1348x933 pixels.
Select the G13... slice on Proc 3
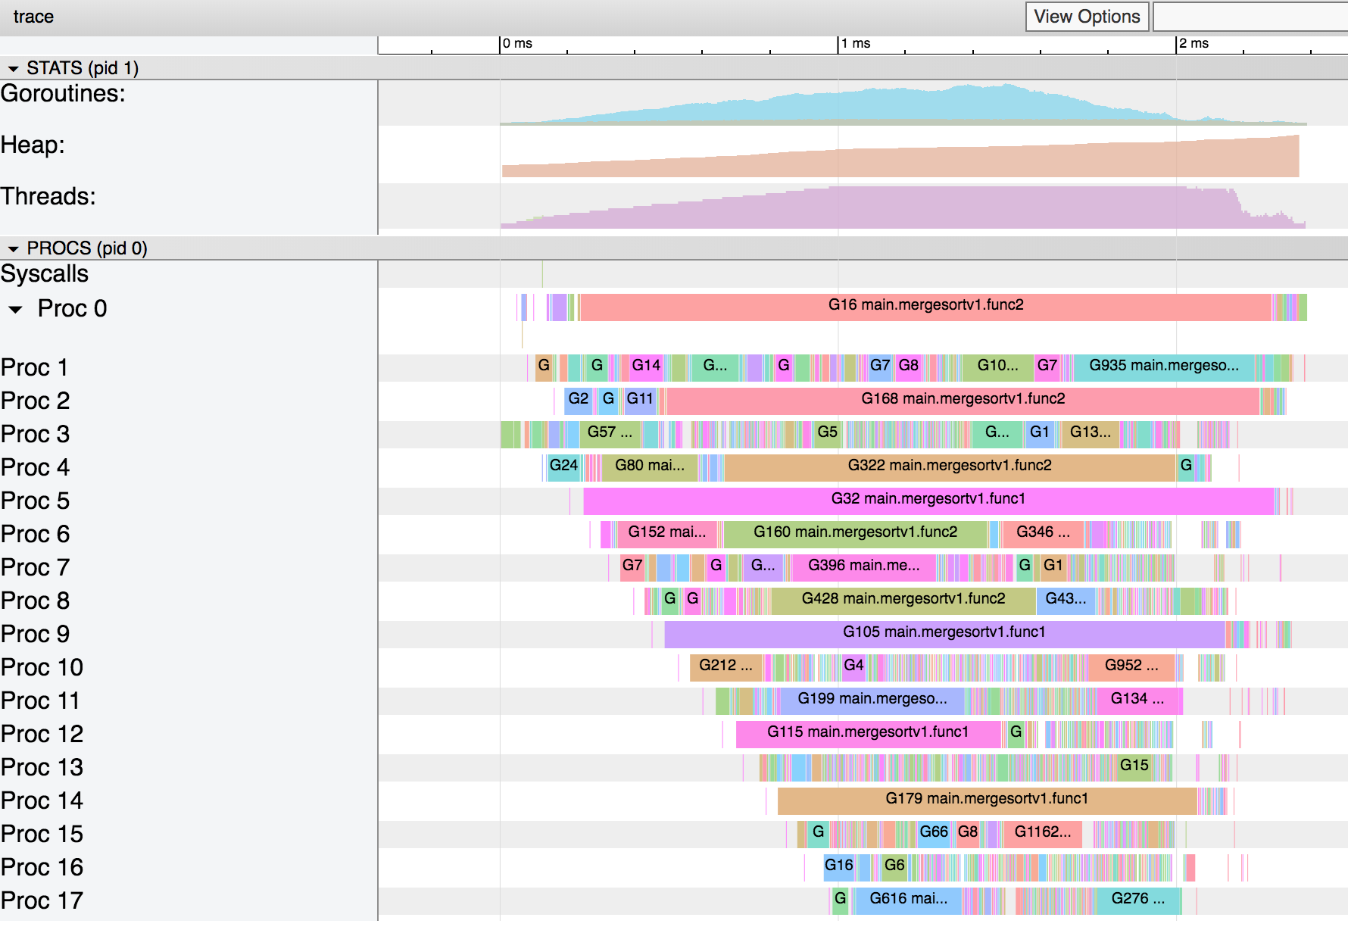(1090, 434)
